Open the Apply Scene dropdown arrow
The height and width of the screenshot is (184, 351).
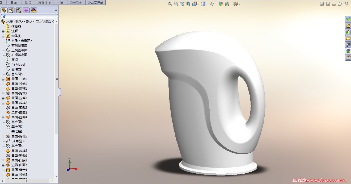231,4
